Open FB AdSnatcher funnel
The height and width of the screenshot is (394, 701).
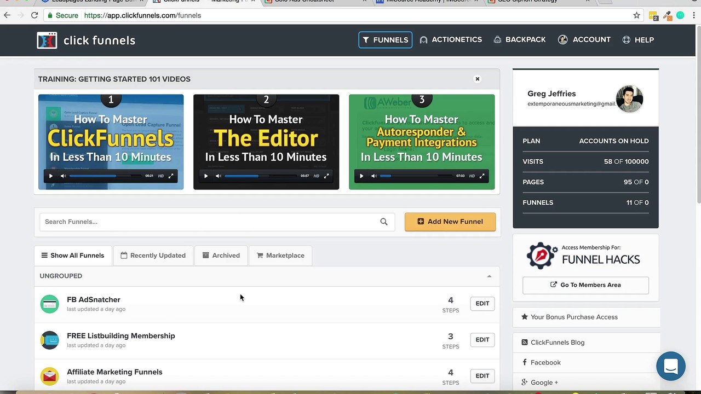[94, 299]
